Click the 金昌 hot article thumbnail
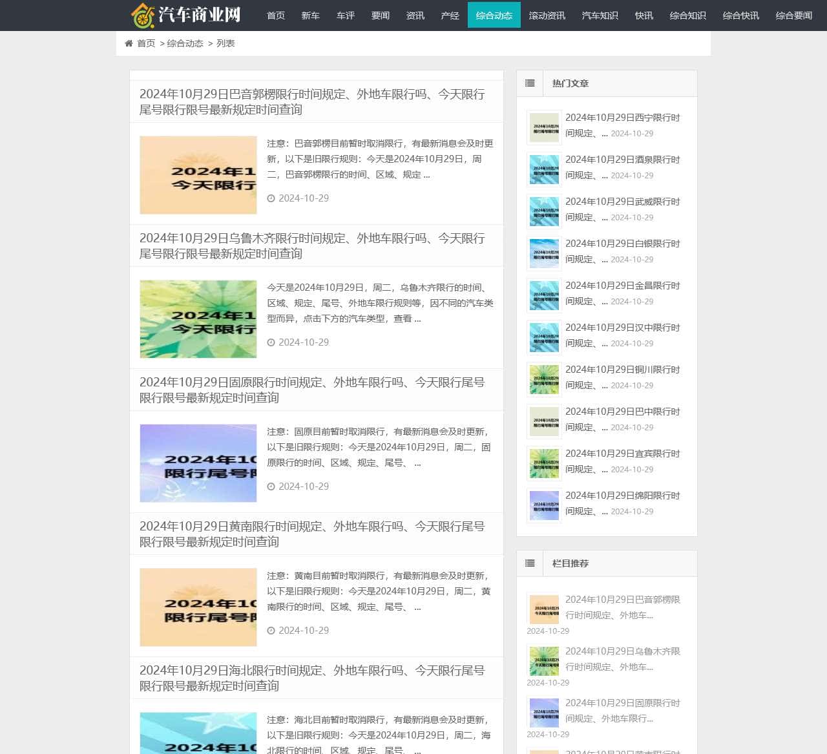Viewport: 827px width, 754px height. pyautogui.click(x=544, y=295)
